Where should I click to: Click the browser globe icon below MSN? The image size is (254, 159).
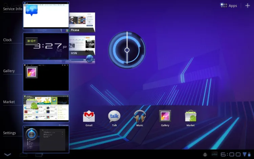tap(89, 59)
